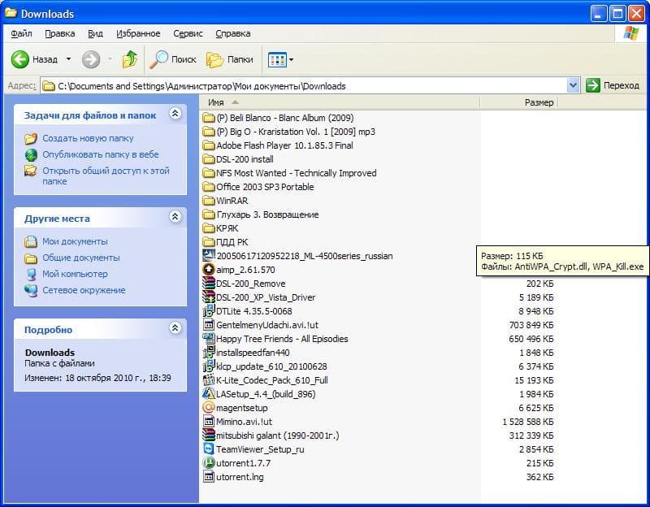Select the aimp_2.61.570 installer icon

tap(209, 270)
